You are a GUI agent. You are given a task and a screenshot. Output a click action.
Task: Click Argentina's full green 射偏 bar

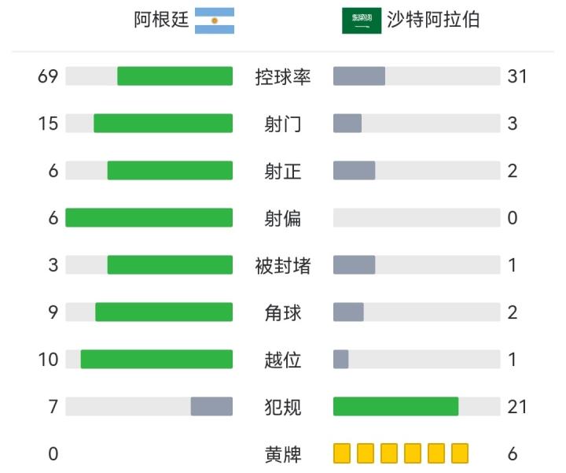(149, 218)
